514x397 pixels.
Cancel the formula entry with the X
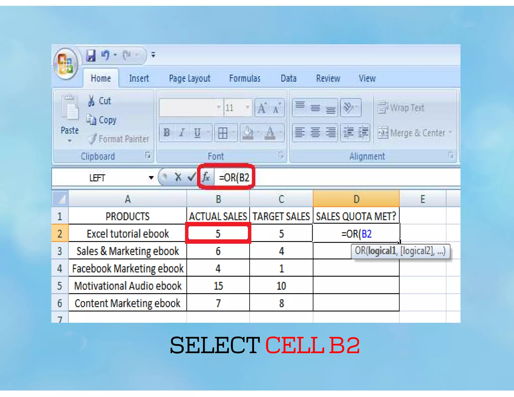178,177
